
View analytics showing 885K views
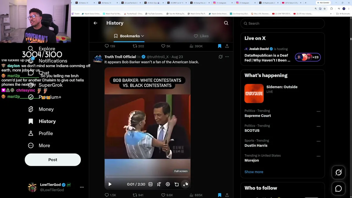pos(196,195)
